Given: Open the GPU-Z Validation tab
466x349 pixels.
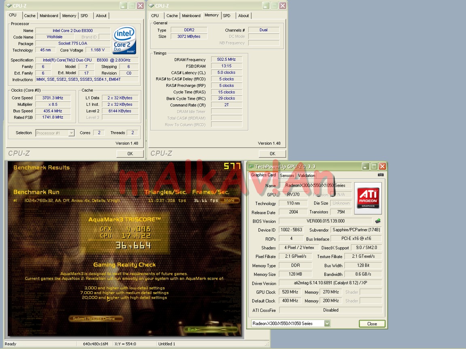Looking at the screenshot, I should [306, 175].
